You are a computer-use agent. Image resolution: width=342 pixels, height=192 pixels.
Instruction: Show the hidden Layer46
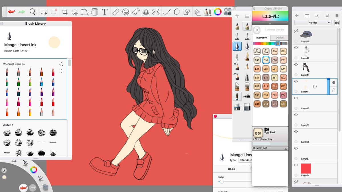(x=296, y=31)
